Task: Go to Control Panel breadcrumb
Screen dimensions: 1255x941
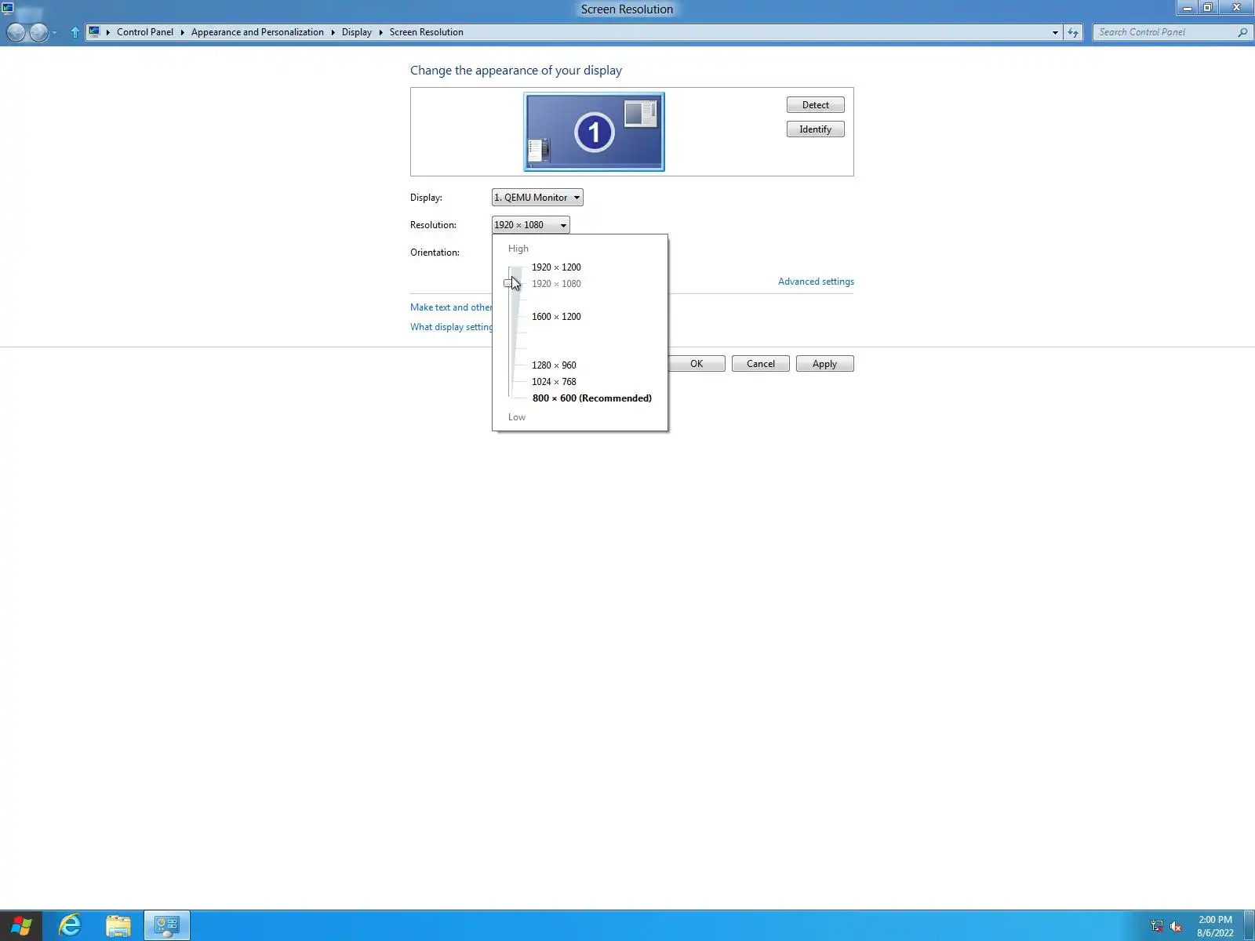Action: click(x=145, y=32)
